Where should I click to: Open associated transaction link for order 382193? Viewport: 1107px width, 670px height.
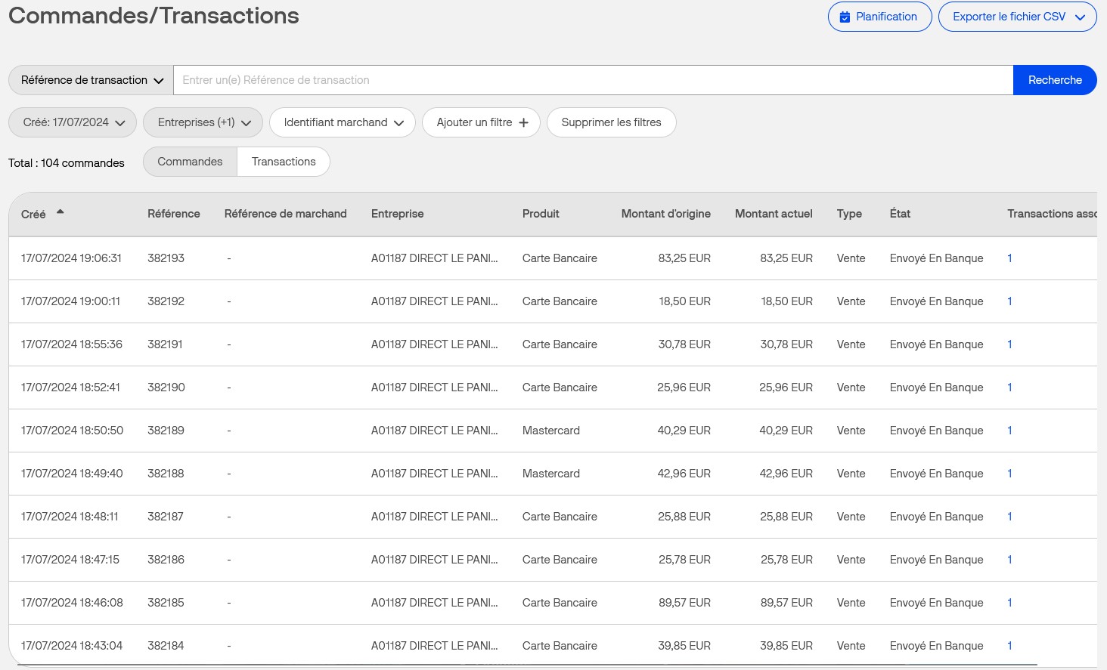point(1009,258)
